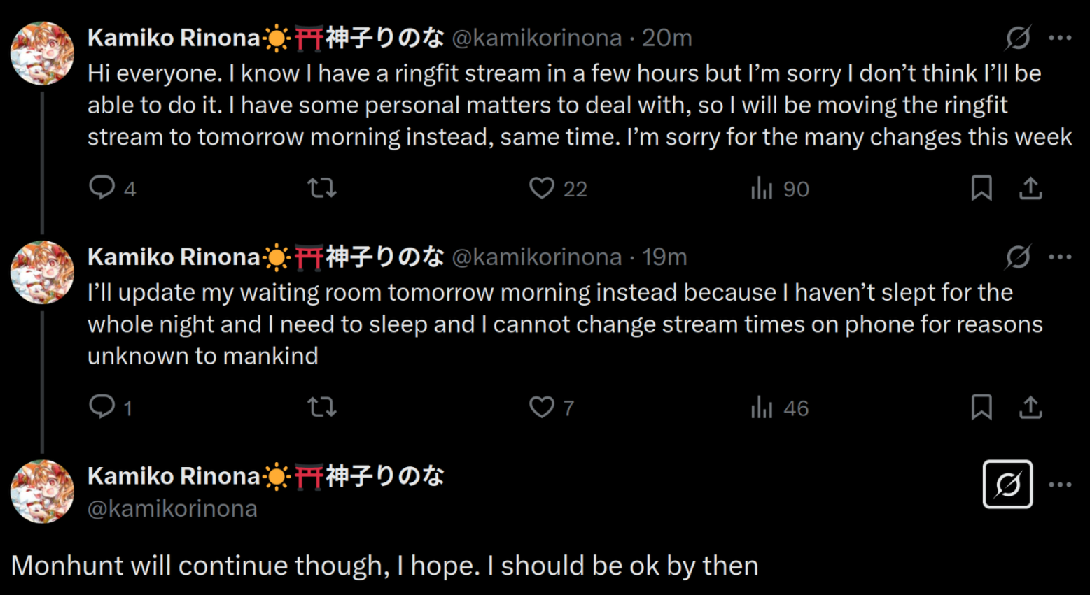Bookmark the ringfit stream tweet
Image resolution: width=1090 pixels, height=595 pixels.
981,187
